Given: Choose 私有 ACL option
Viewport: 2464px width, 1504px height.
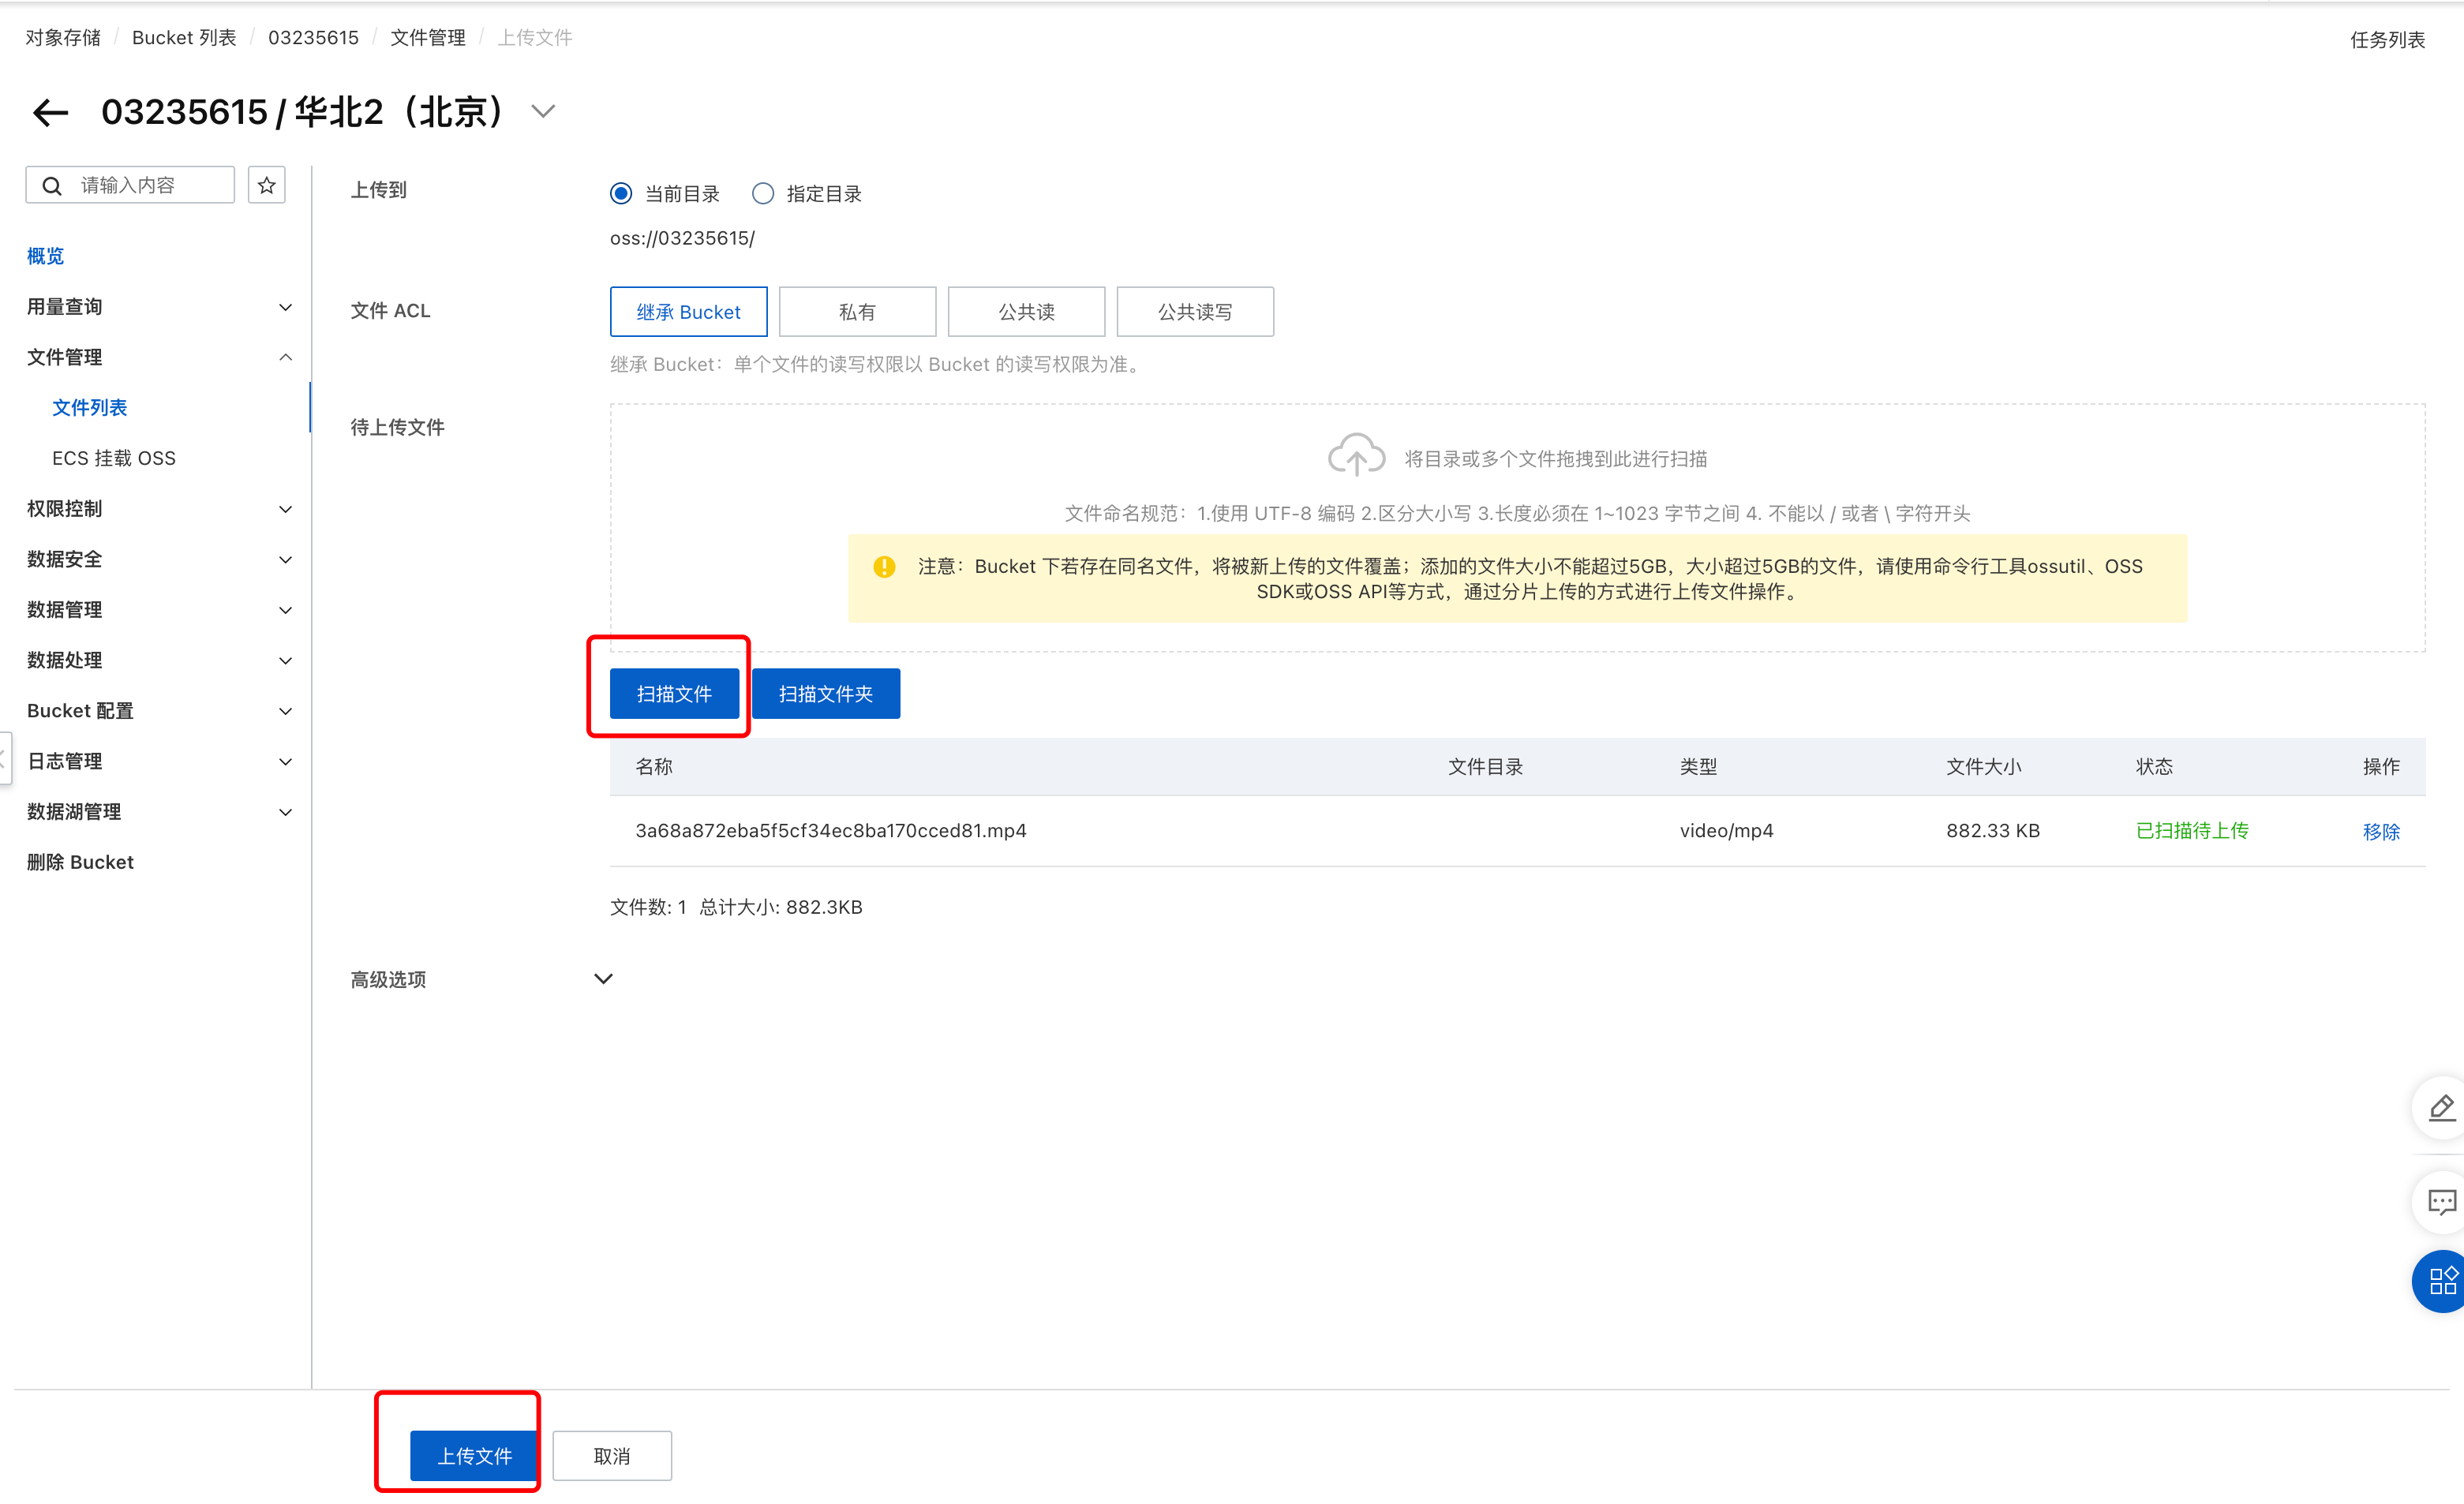Looking at the screenshot, I should tap(857, 312).
